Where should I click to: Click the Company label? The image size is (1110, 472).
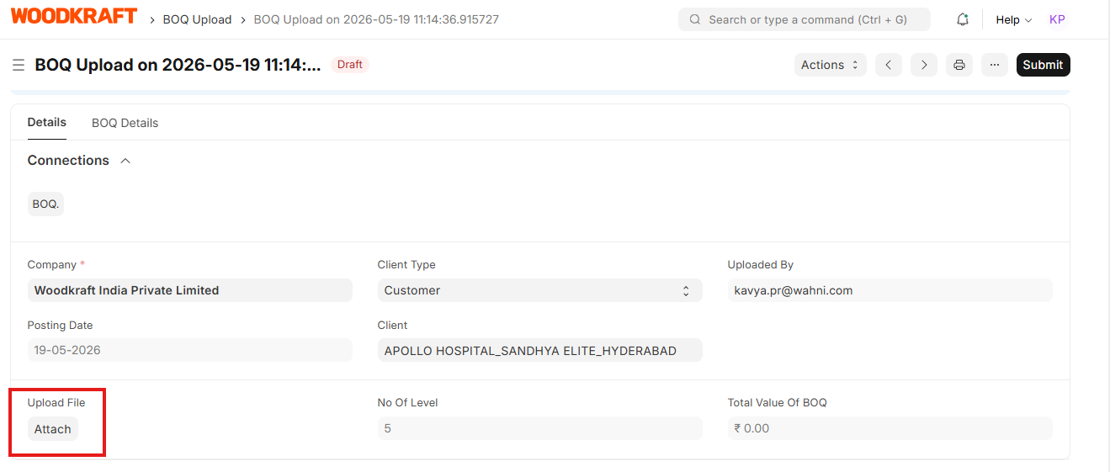[x=52, y=264]
